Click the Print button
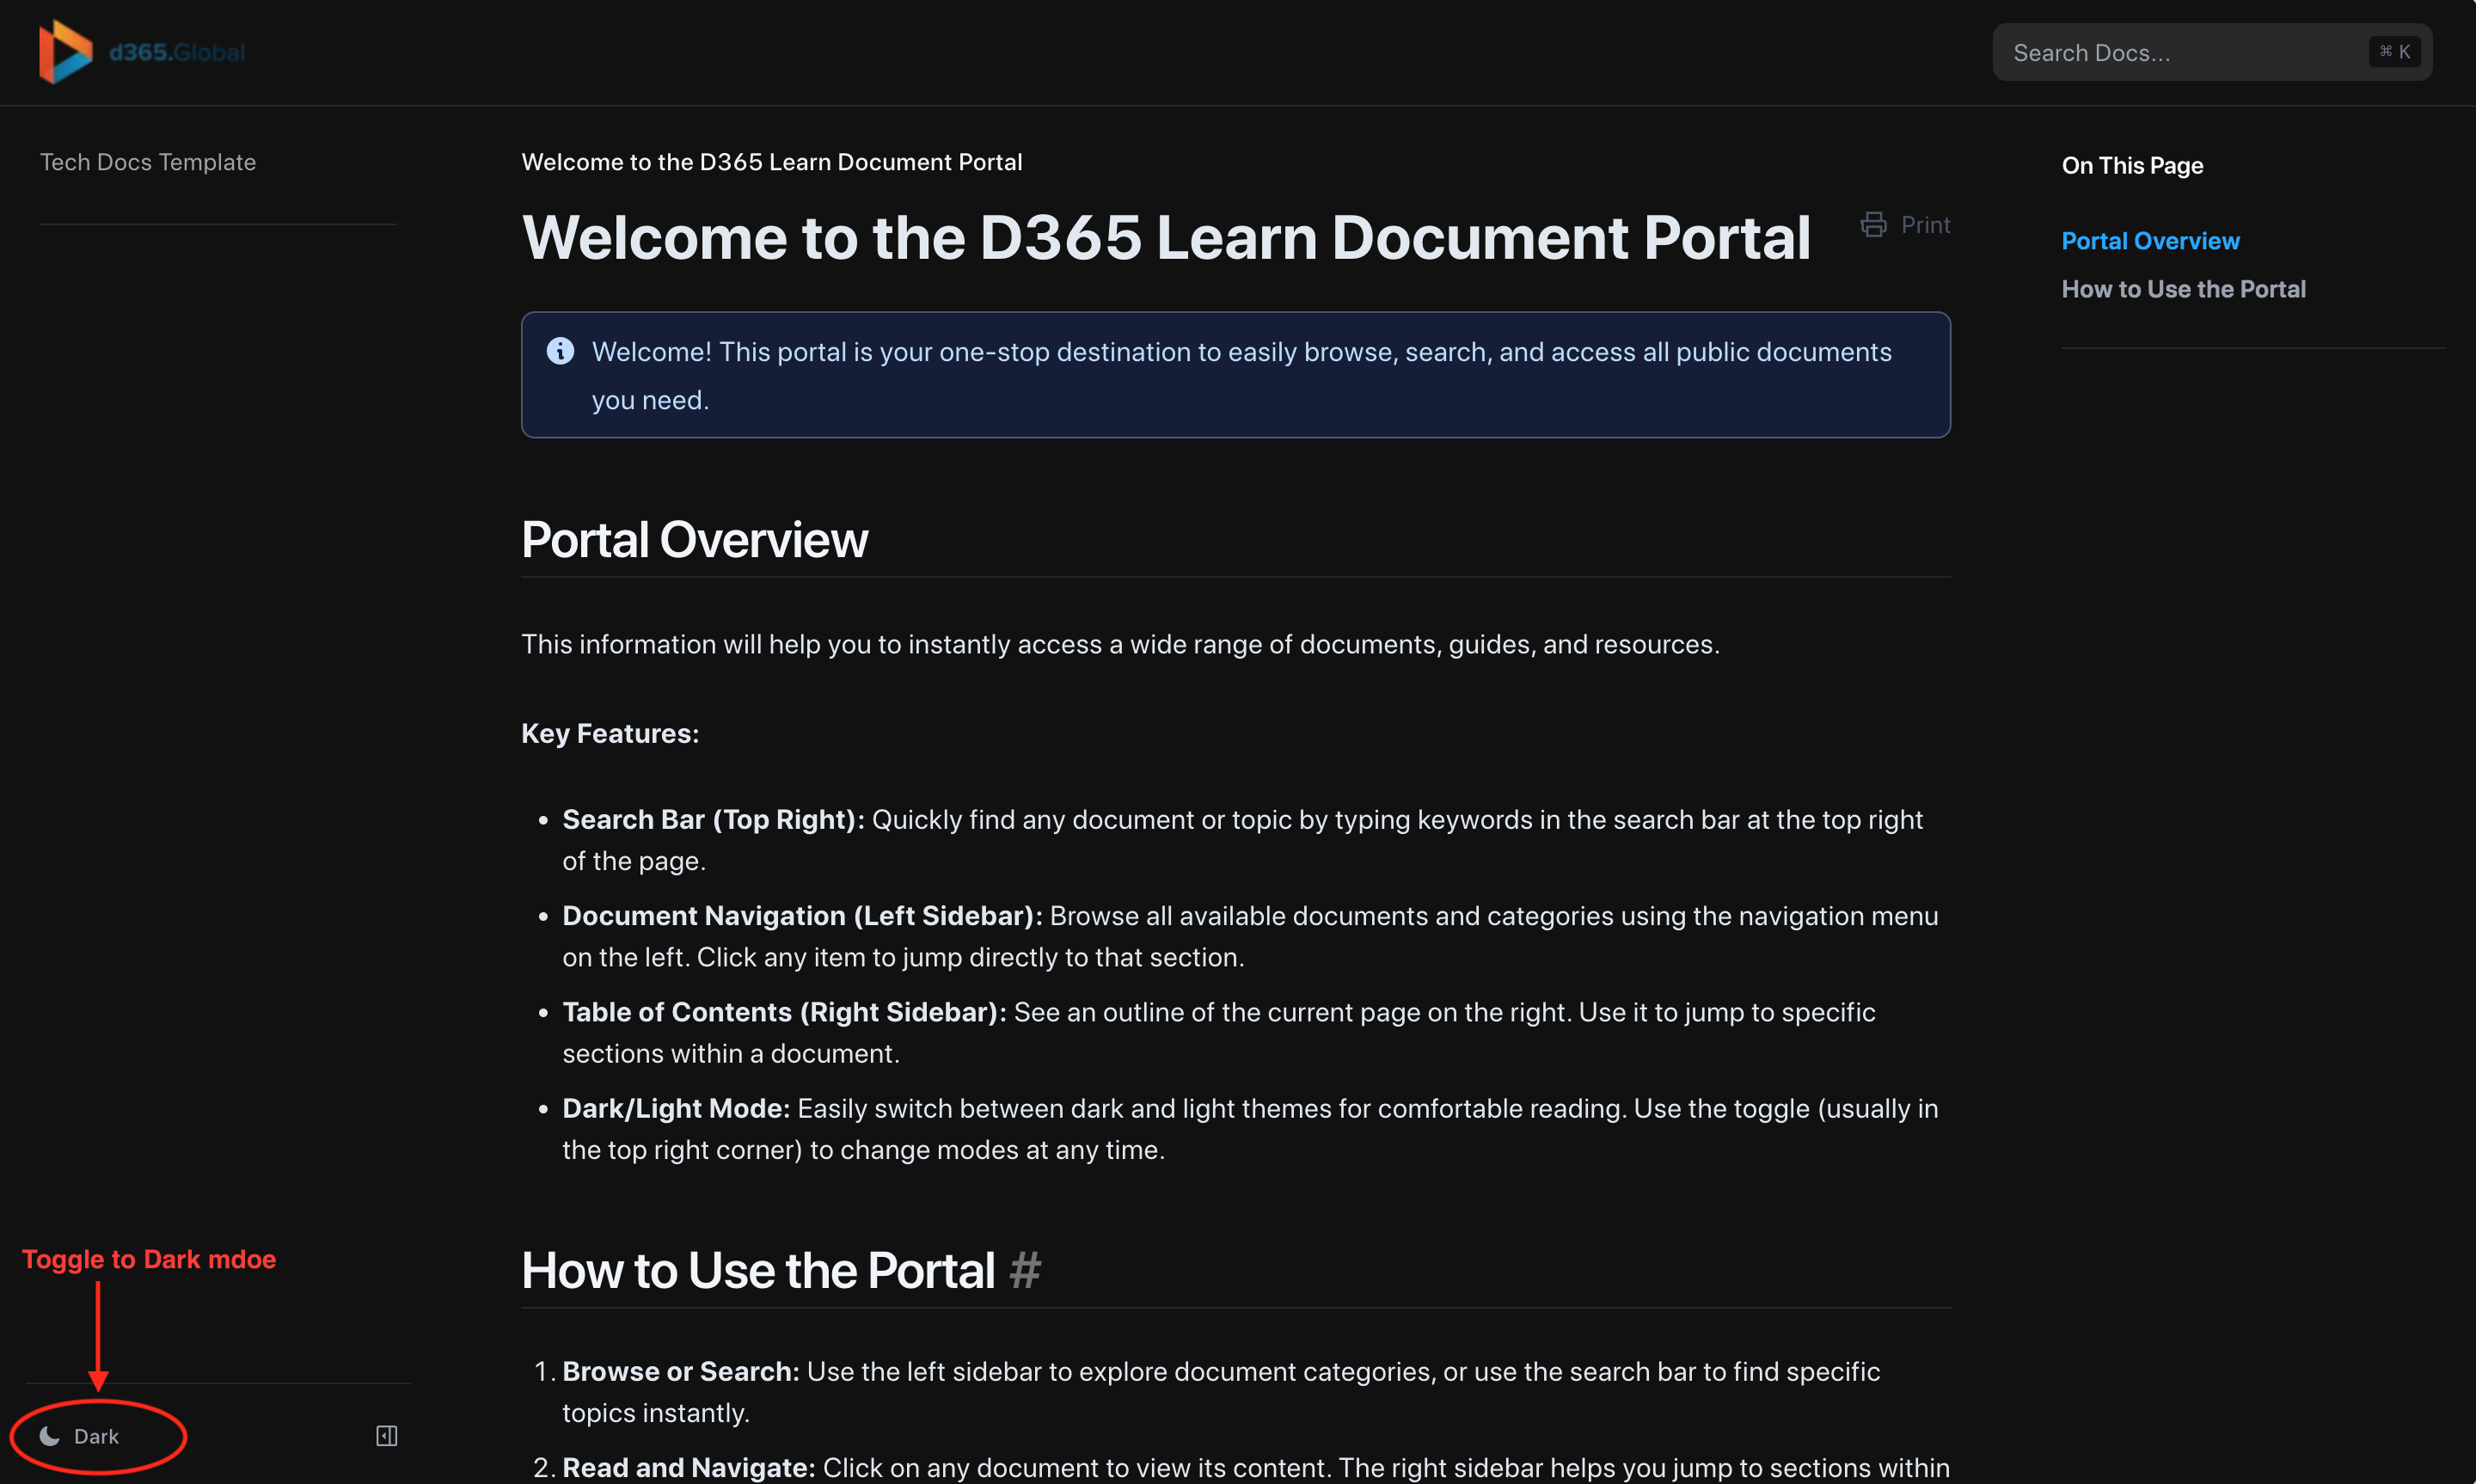2476x1484 pixels. 1904,225
